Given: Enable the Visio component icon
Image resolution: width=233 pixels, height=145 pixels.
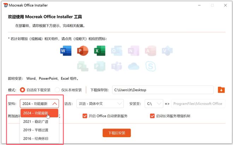Looking at the screenshot, I should (x=167, y=51).
